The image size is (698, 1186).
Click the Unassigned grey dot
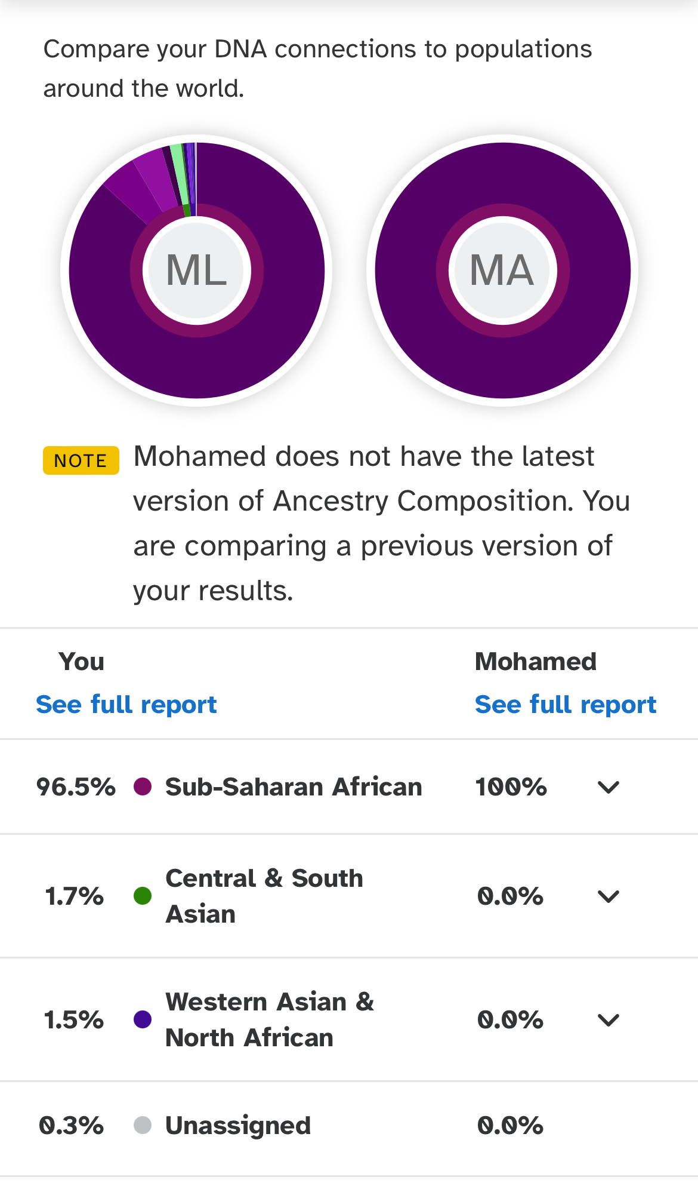143,1125
